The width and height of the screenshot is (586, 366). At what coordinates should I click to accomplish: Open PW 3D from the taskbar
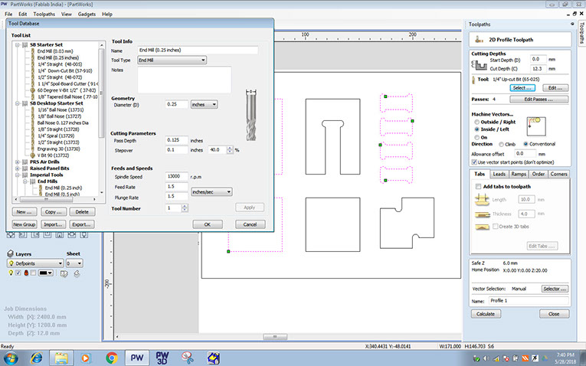(x=162, y=358)
